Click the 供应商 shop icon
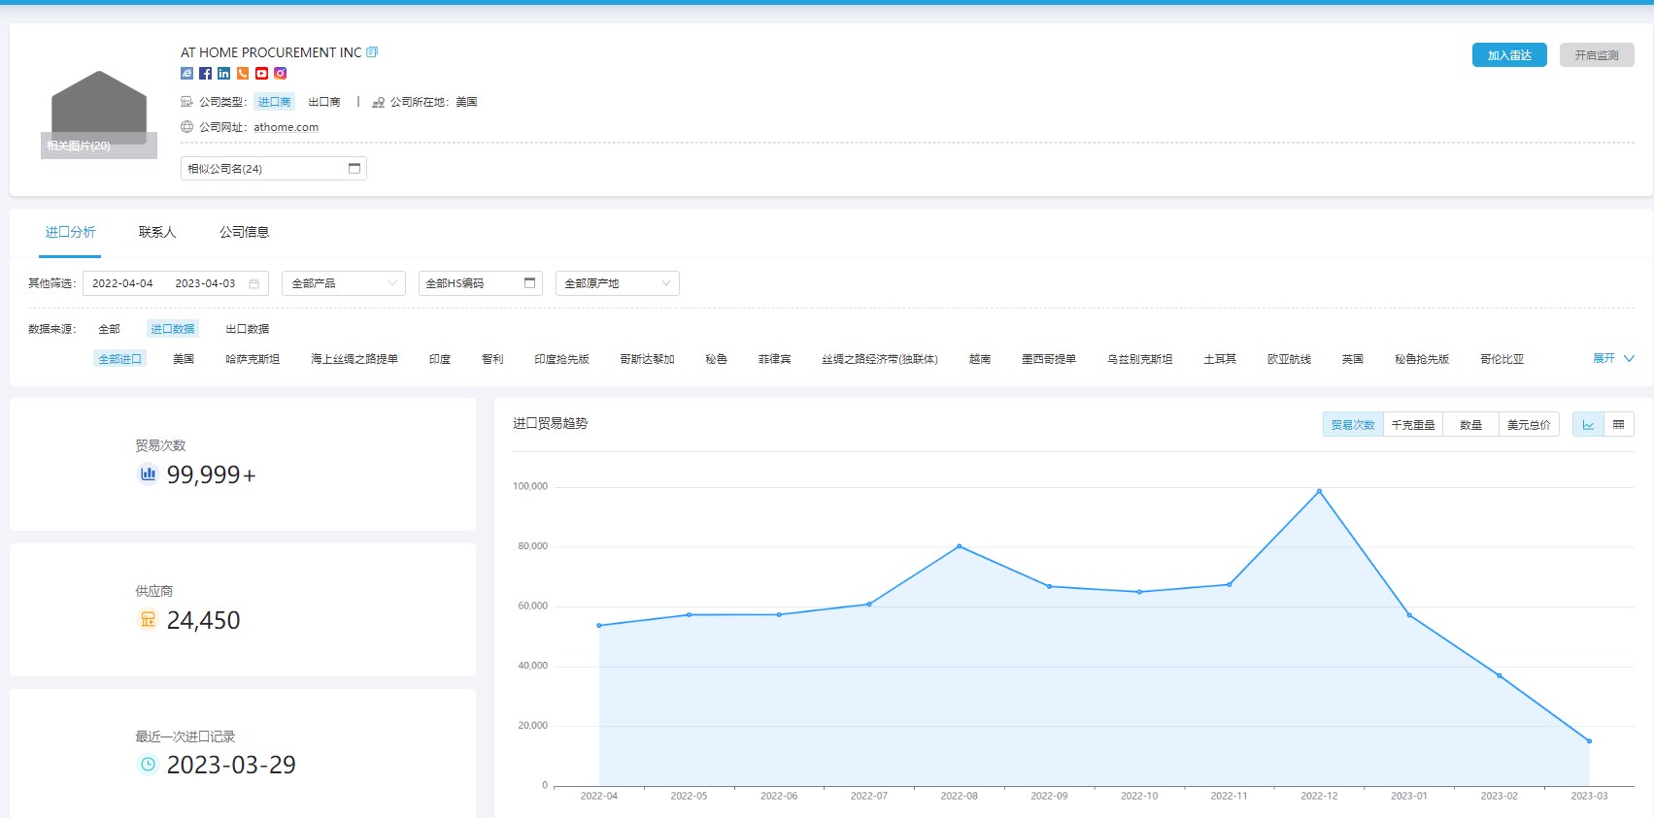 (x=148, y=619)
